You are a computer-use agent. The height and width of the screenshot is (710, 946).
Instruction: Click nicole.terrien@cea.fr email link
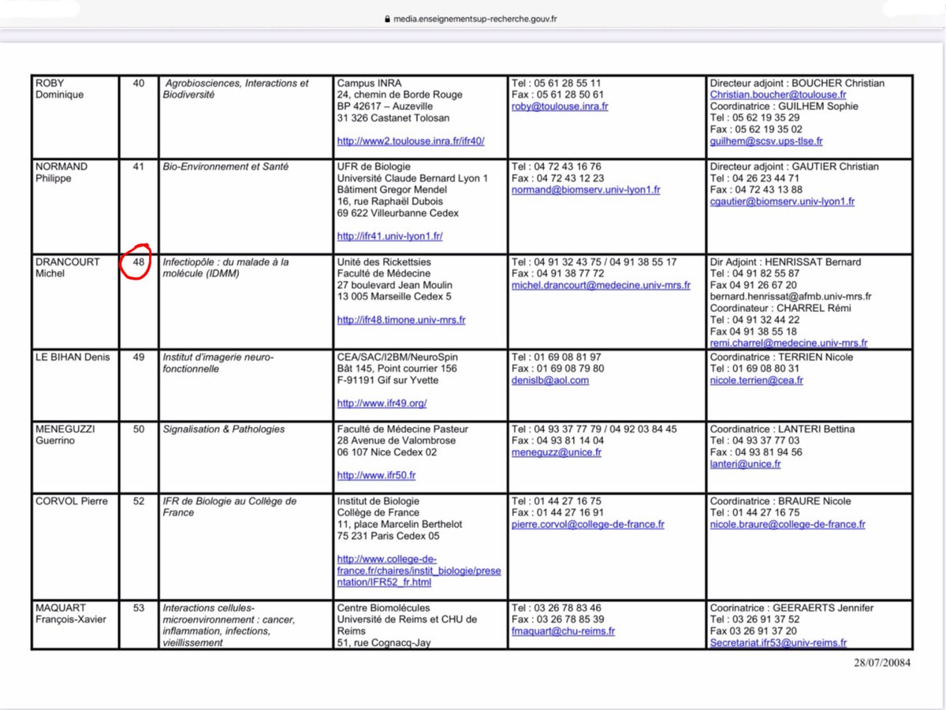[756, 381]
